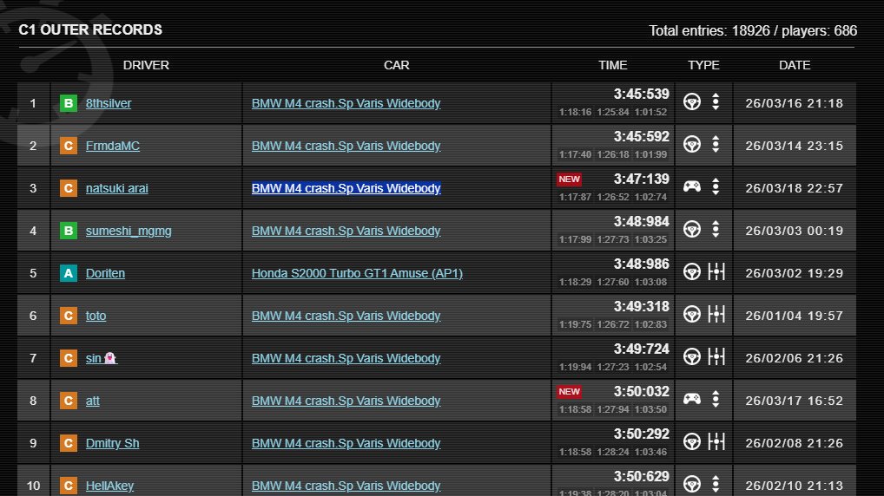The height and width of the screenshot is (496, 884).
Task: Click the steering wheel icon in sin's row
Action: coord(692,357)
